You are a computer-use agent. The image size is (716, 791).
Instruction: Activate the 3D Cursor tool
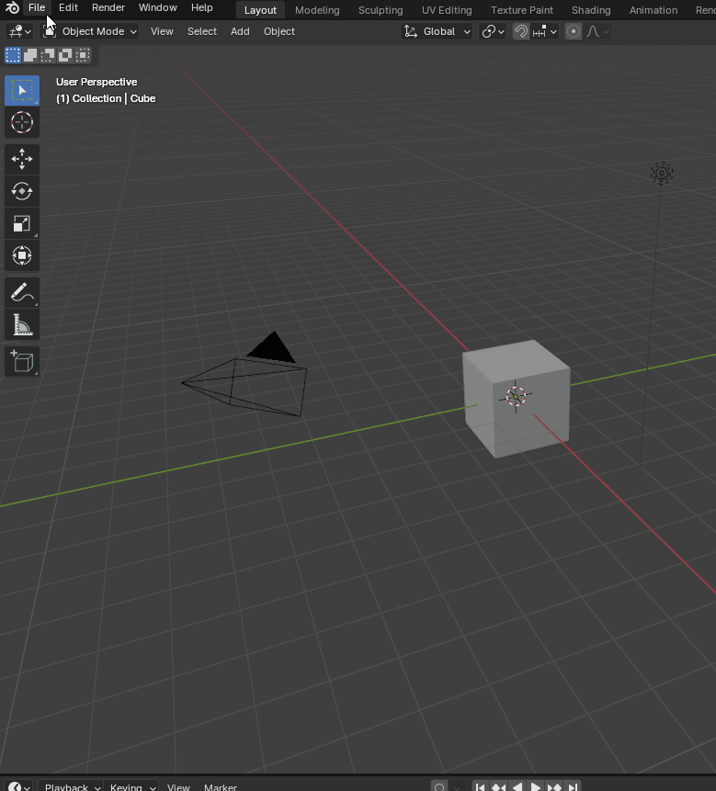tap(22, 122)
